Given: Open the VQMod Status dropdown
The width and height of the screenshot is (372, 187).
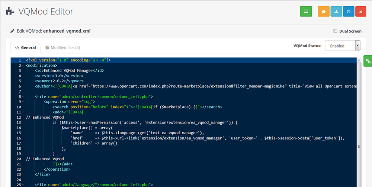Looking at the screenshot, I should click(343, 46).
